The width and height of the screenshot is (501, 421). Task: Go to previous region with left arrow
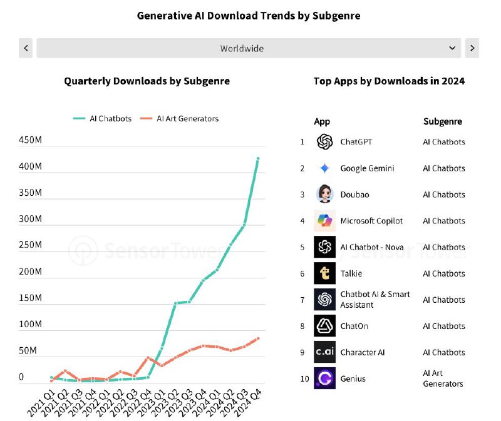(x=26, y=48)
